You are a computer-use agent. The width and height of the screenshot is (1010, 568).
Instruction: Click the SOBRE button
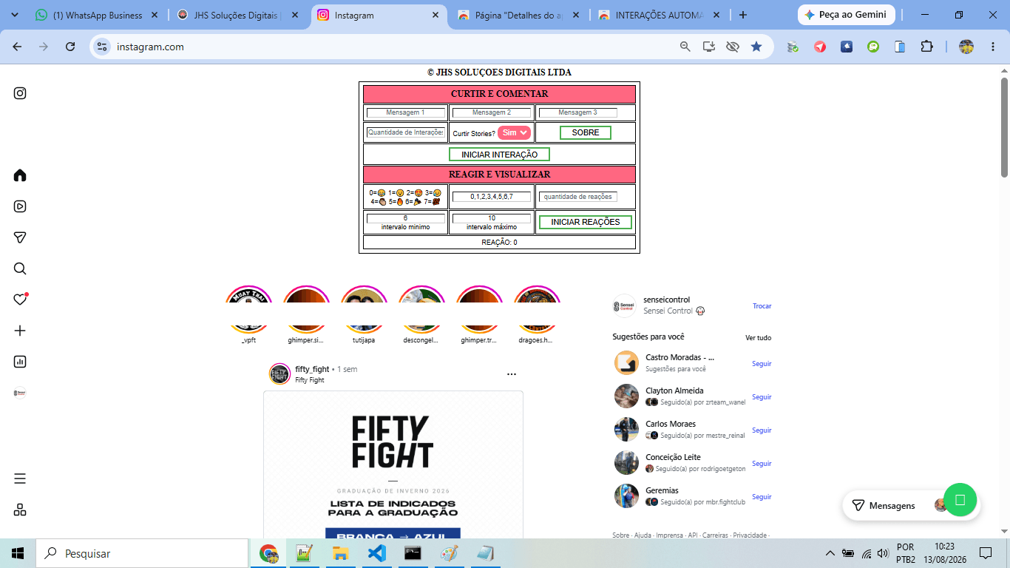586,132
